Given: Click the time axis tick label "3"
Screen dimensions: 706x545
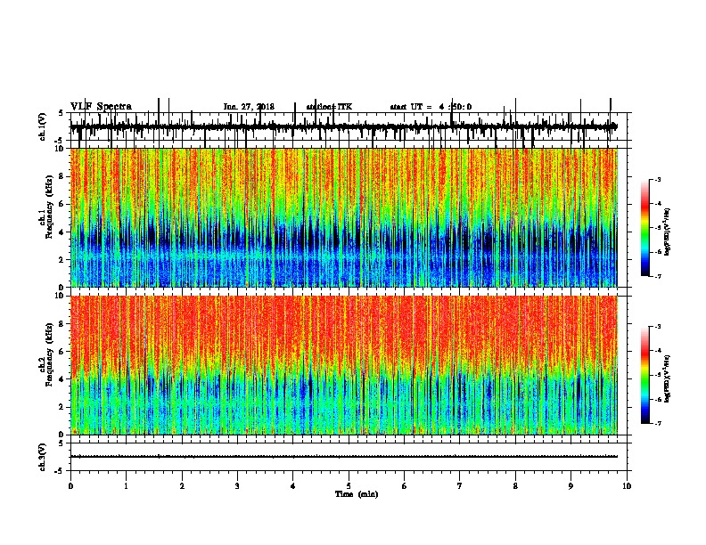Looking at the screenshot, I should [x=237, y=486].
